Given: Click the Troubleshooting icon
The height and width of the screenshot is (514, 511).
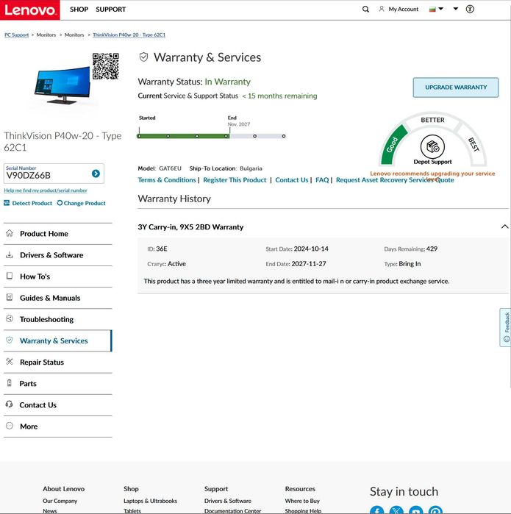Looking at the screenshot, I should pos(10,318).
